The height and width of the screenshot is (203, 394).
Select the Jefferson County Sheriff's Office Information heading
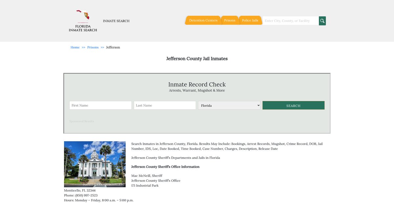pyautogui.click(x=165, y=167)
